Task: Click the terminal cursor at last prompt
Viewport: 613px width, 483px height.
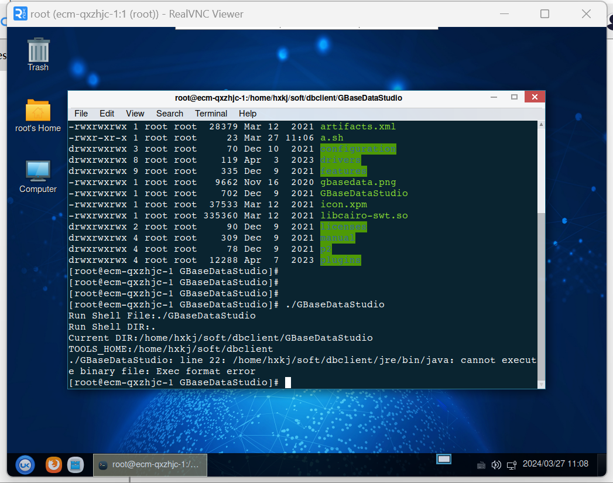Action: (x=287, y=382)
